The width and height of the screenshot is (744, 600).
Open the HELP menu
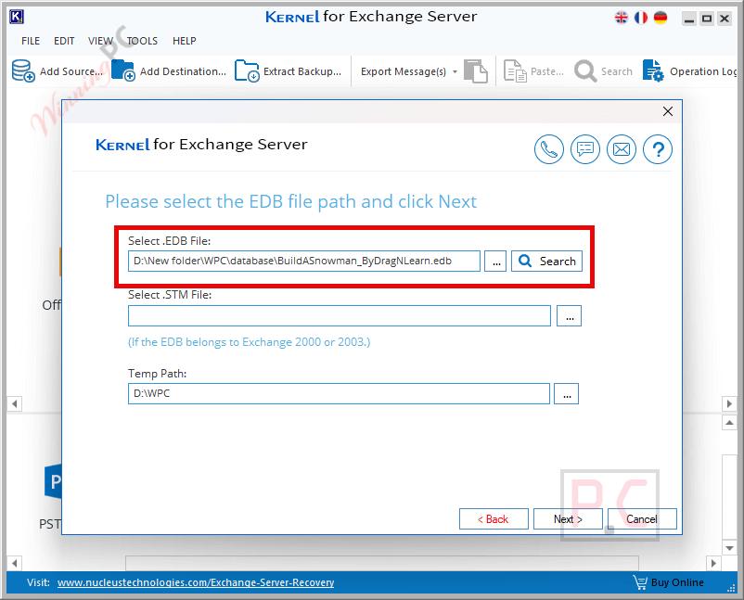click(x=185, y=41)
